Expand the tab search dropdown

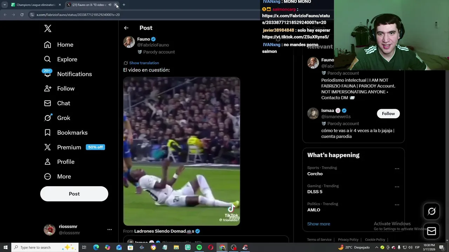[5, 5]
